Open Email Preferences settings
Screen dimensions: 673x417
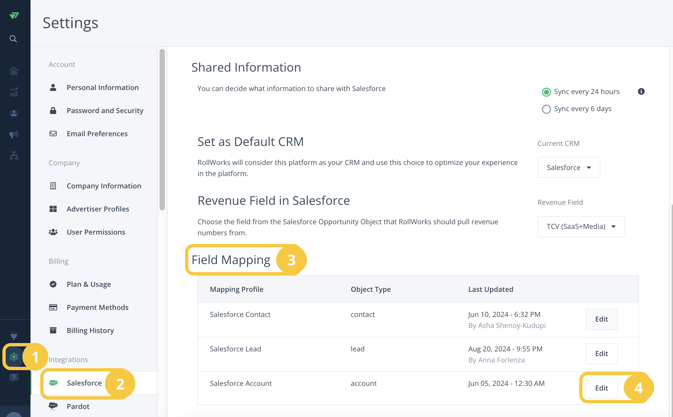coord(97,134)
